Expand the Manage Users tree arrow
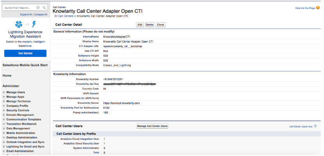Viewport: 324px width, 156px height. click(x=4, y=92)
